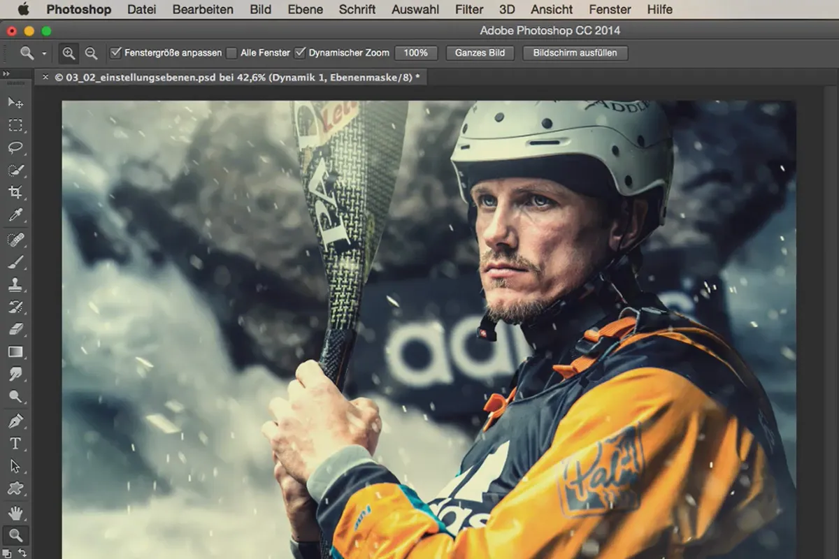Choose the Crop tool
Image resolution: width=839 pixels, height=559 pixels.
tap(15, 192)
